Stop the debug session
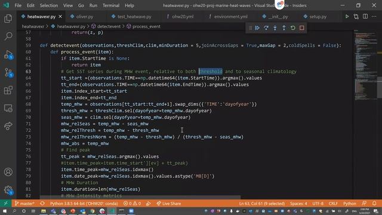This screenshot has width=382, height=215. [x=302, y=28]
